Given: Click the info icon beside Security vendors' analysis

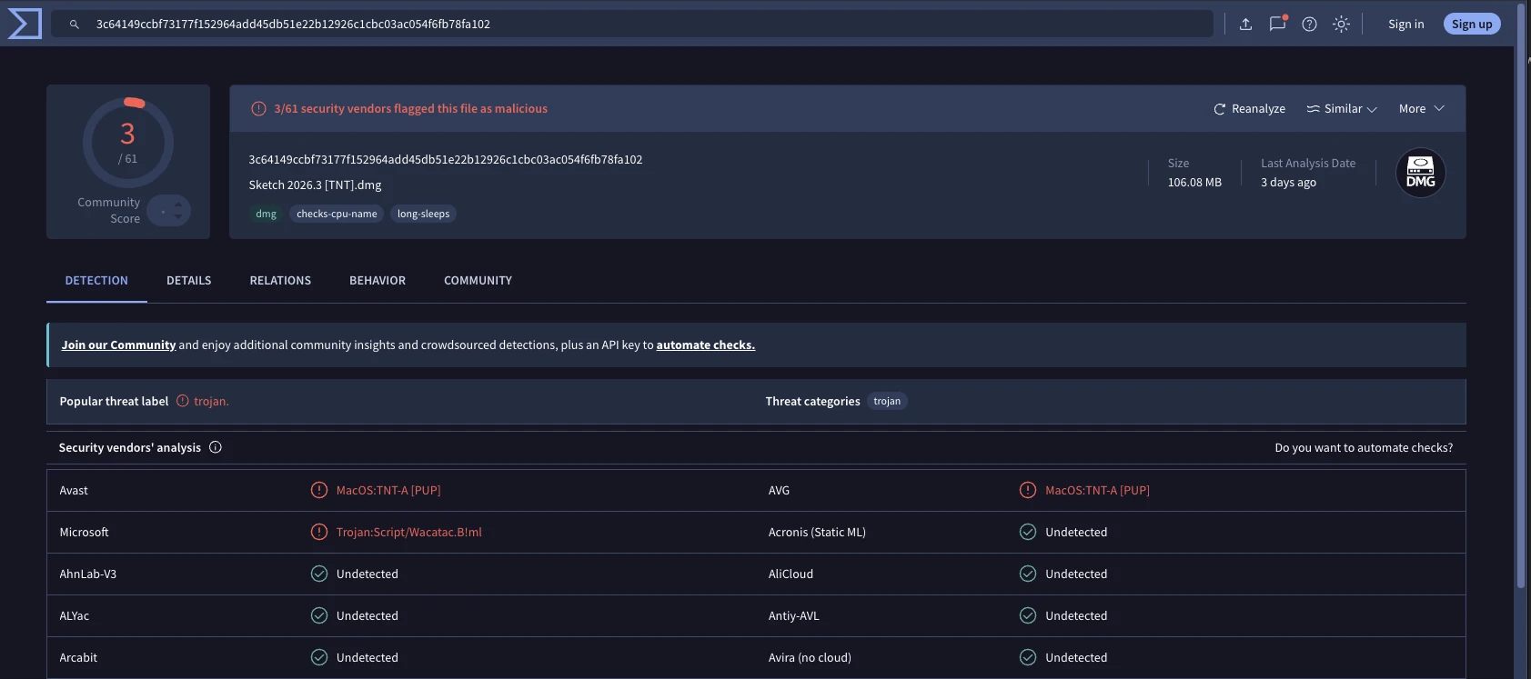Looking at the screenshot, I should click(216, 447).
